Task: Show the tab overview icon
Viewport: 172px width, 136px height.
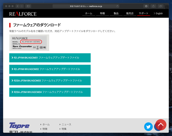Action: (x=161, y=6)
